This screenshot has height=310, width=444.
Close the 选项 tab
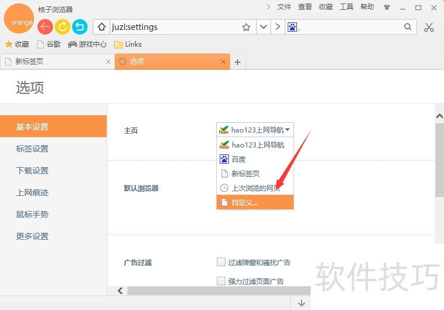pyautogui.click(x=223, y=62)
